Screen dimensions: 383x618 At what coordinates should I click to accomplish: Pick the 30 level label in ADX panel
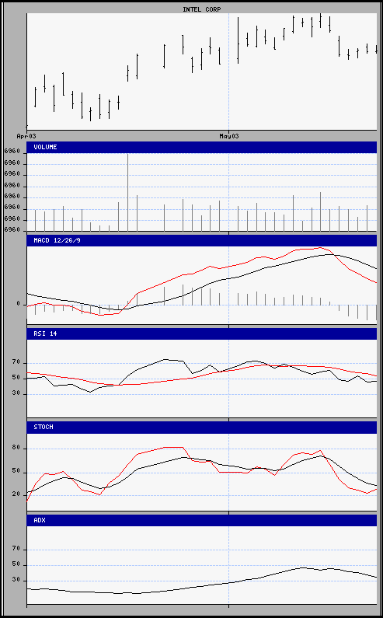(x=16, y=580)
